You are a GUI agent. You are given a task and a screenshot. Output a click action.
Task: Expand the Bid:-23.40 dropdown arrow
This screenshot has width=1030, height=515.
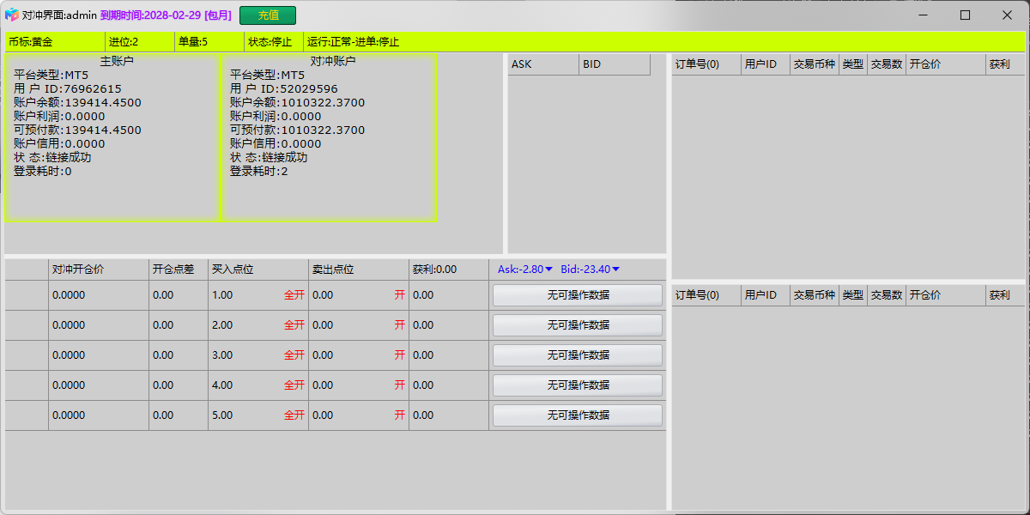click(x=615, y=270)
